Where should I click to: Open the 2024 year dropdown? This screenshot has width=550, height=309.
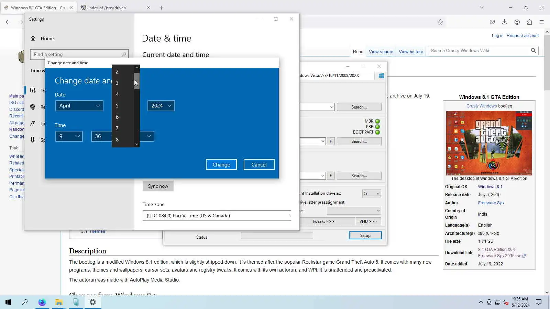tap(161, 106)
